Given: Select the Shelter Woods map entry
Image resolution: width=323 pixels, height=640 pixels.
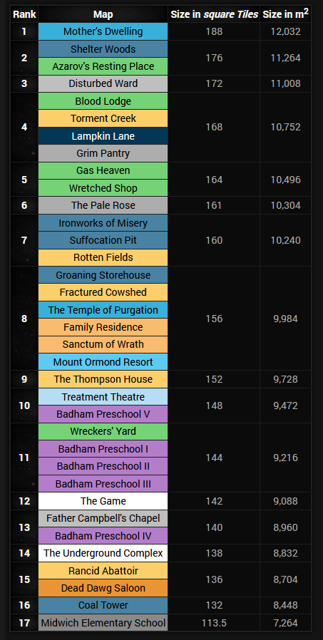Looking at the screenshot, I should click(x=103, y=49).
